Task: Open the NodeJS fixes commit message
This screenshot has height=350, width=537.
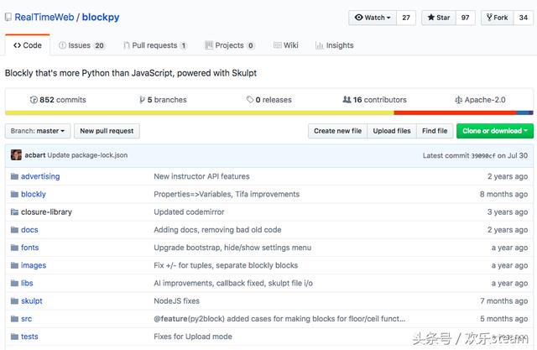Action: click(x=177, y=301)
